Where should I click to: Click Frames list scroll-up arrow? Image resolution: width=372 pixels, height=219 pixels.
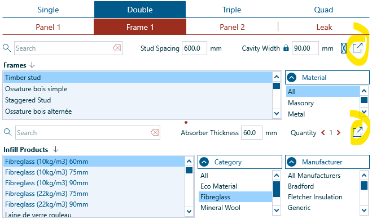[277, 77]
